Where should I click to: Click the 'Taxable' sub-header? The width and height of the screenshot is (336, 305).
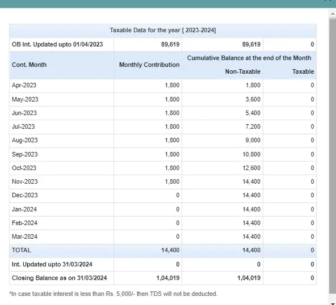303,71
